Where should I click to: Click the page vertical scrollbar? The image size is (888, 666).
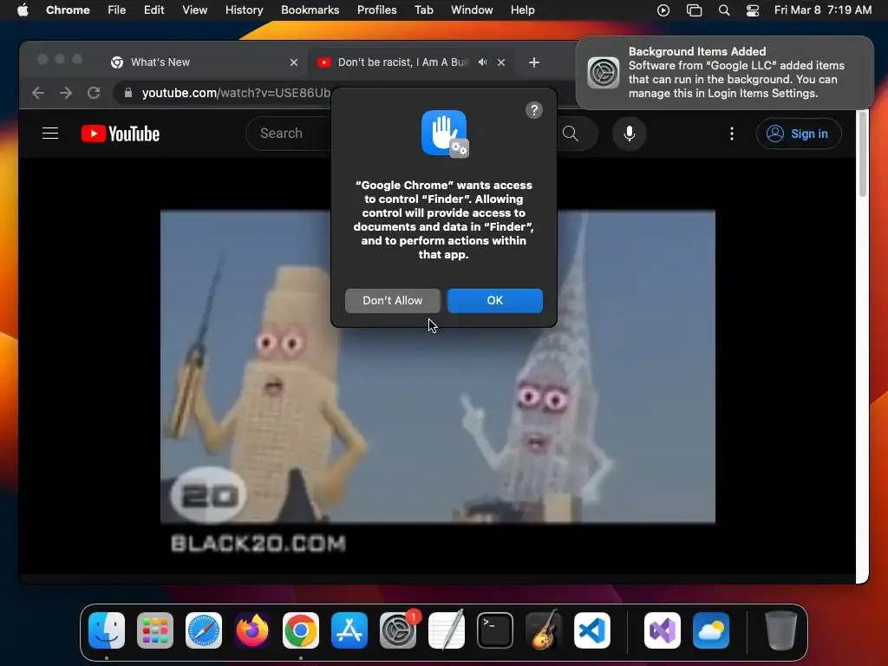click(862, 154)
